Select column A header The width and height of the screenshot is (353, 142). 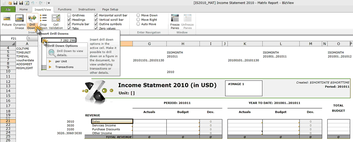(27, 43)
